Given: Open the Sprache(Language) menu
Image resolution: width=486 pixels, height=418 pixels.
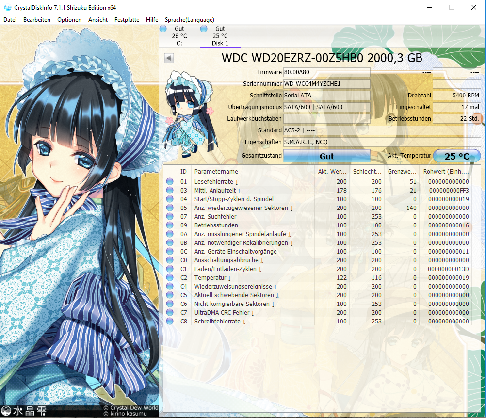Looking at the screenshot, I should tap(189, 20).
